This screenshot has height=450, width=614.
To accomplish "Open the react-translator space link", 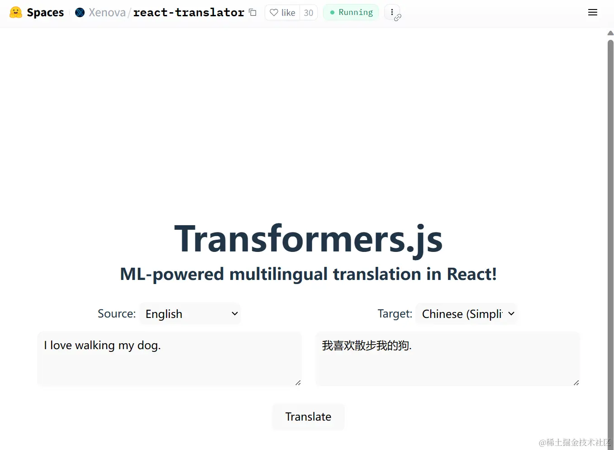I will pos(189,13).
